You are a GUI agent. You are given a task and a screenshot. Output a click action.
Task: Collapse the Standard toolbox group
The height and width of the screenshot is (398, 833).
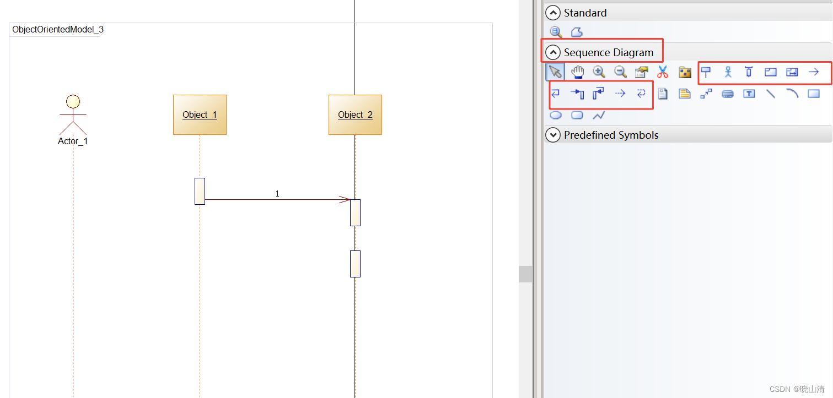pyautogui.click(x=552, y=13)
